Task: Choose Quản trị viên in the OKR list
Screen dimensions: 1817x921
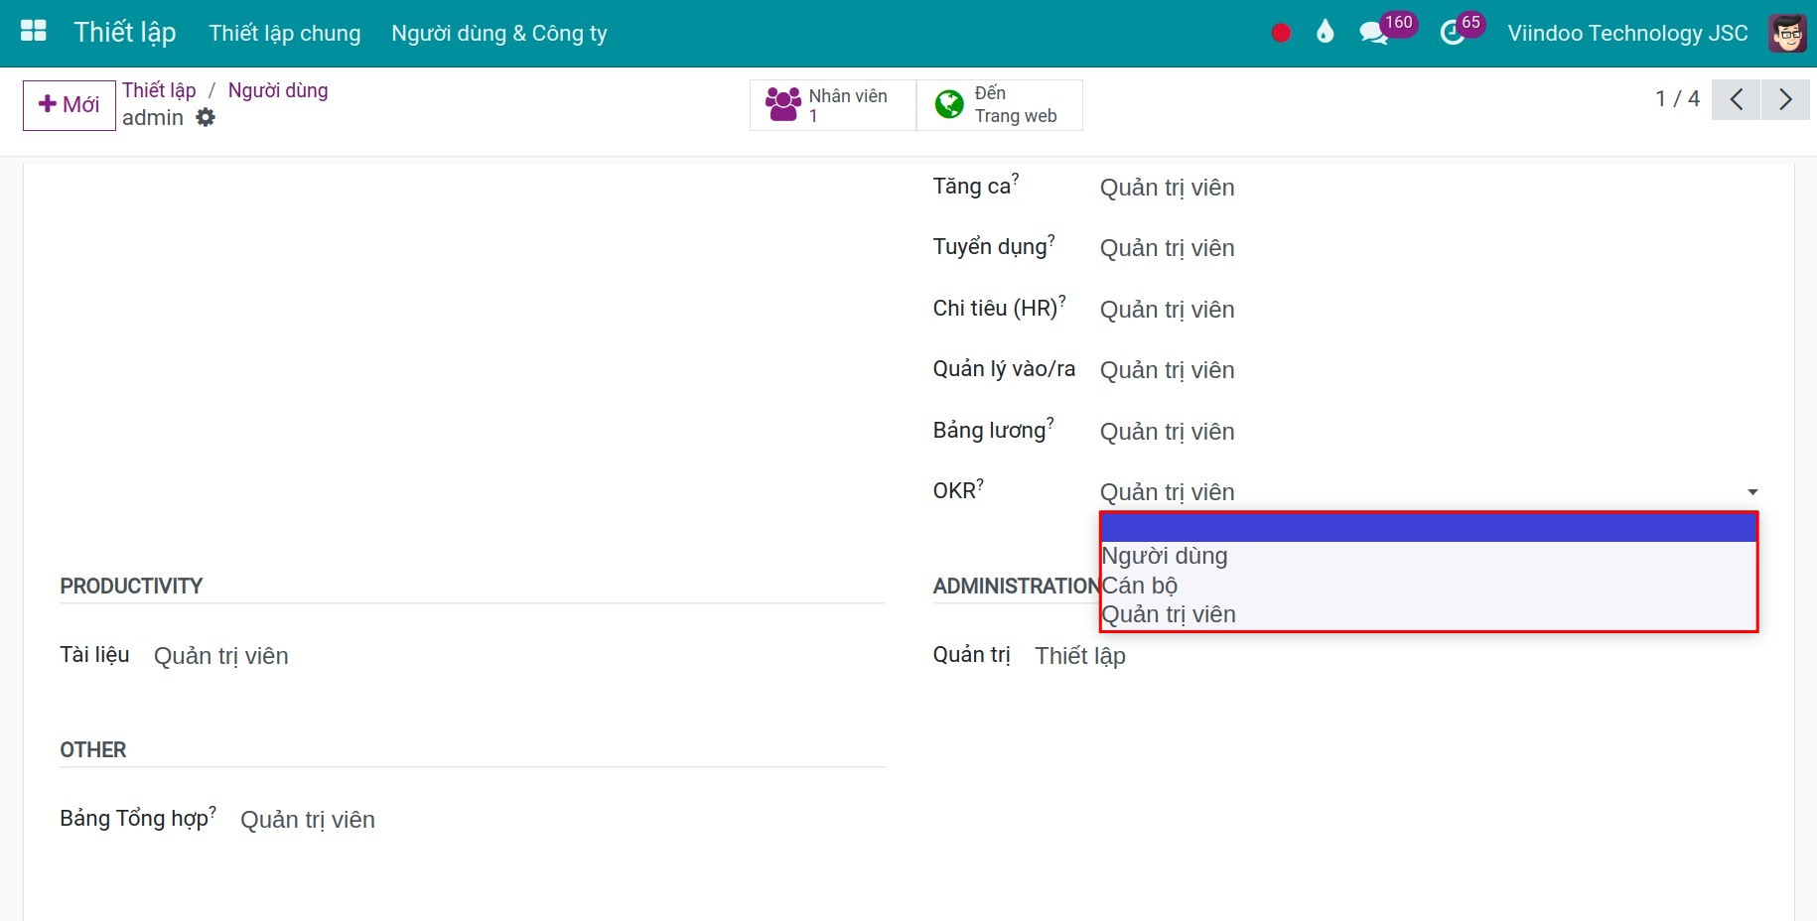Action: tap(1429, 614)
